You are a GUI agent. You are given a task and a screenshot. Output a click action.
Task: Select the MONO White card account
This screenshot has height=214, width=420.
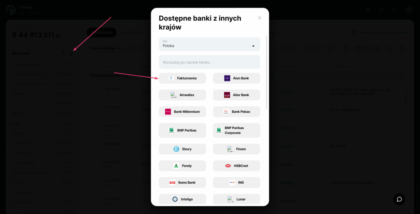43,74
